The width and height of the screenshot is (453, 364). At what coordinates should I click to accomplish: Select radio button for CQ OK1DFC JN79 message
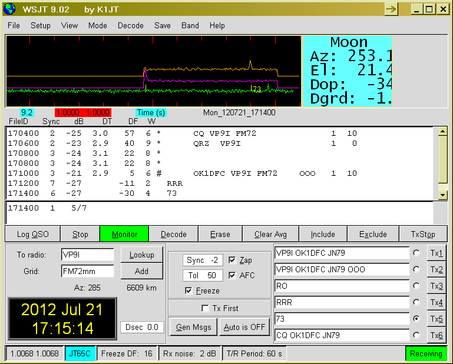416,335
